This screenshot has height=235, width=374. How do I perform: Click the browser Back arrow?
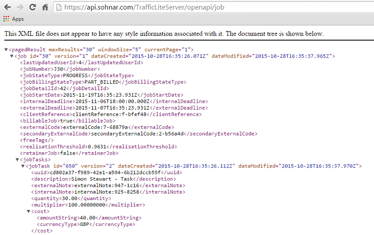(x=7, y=8)
